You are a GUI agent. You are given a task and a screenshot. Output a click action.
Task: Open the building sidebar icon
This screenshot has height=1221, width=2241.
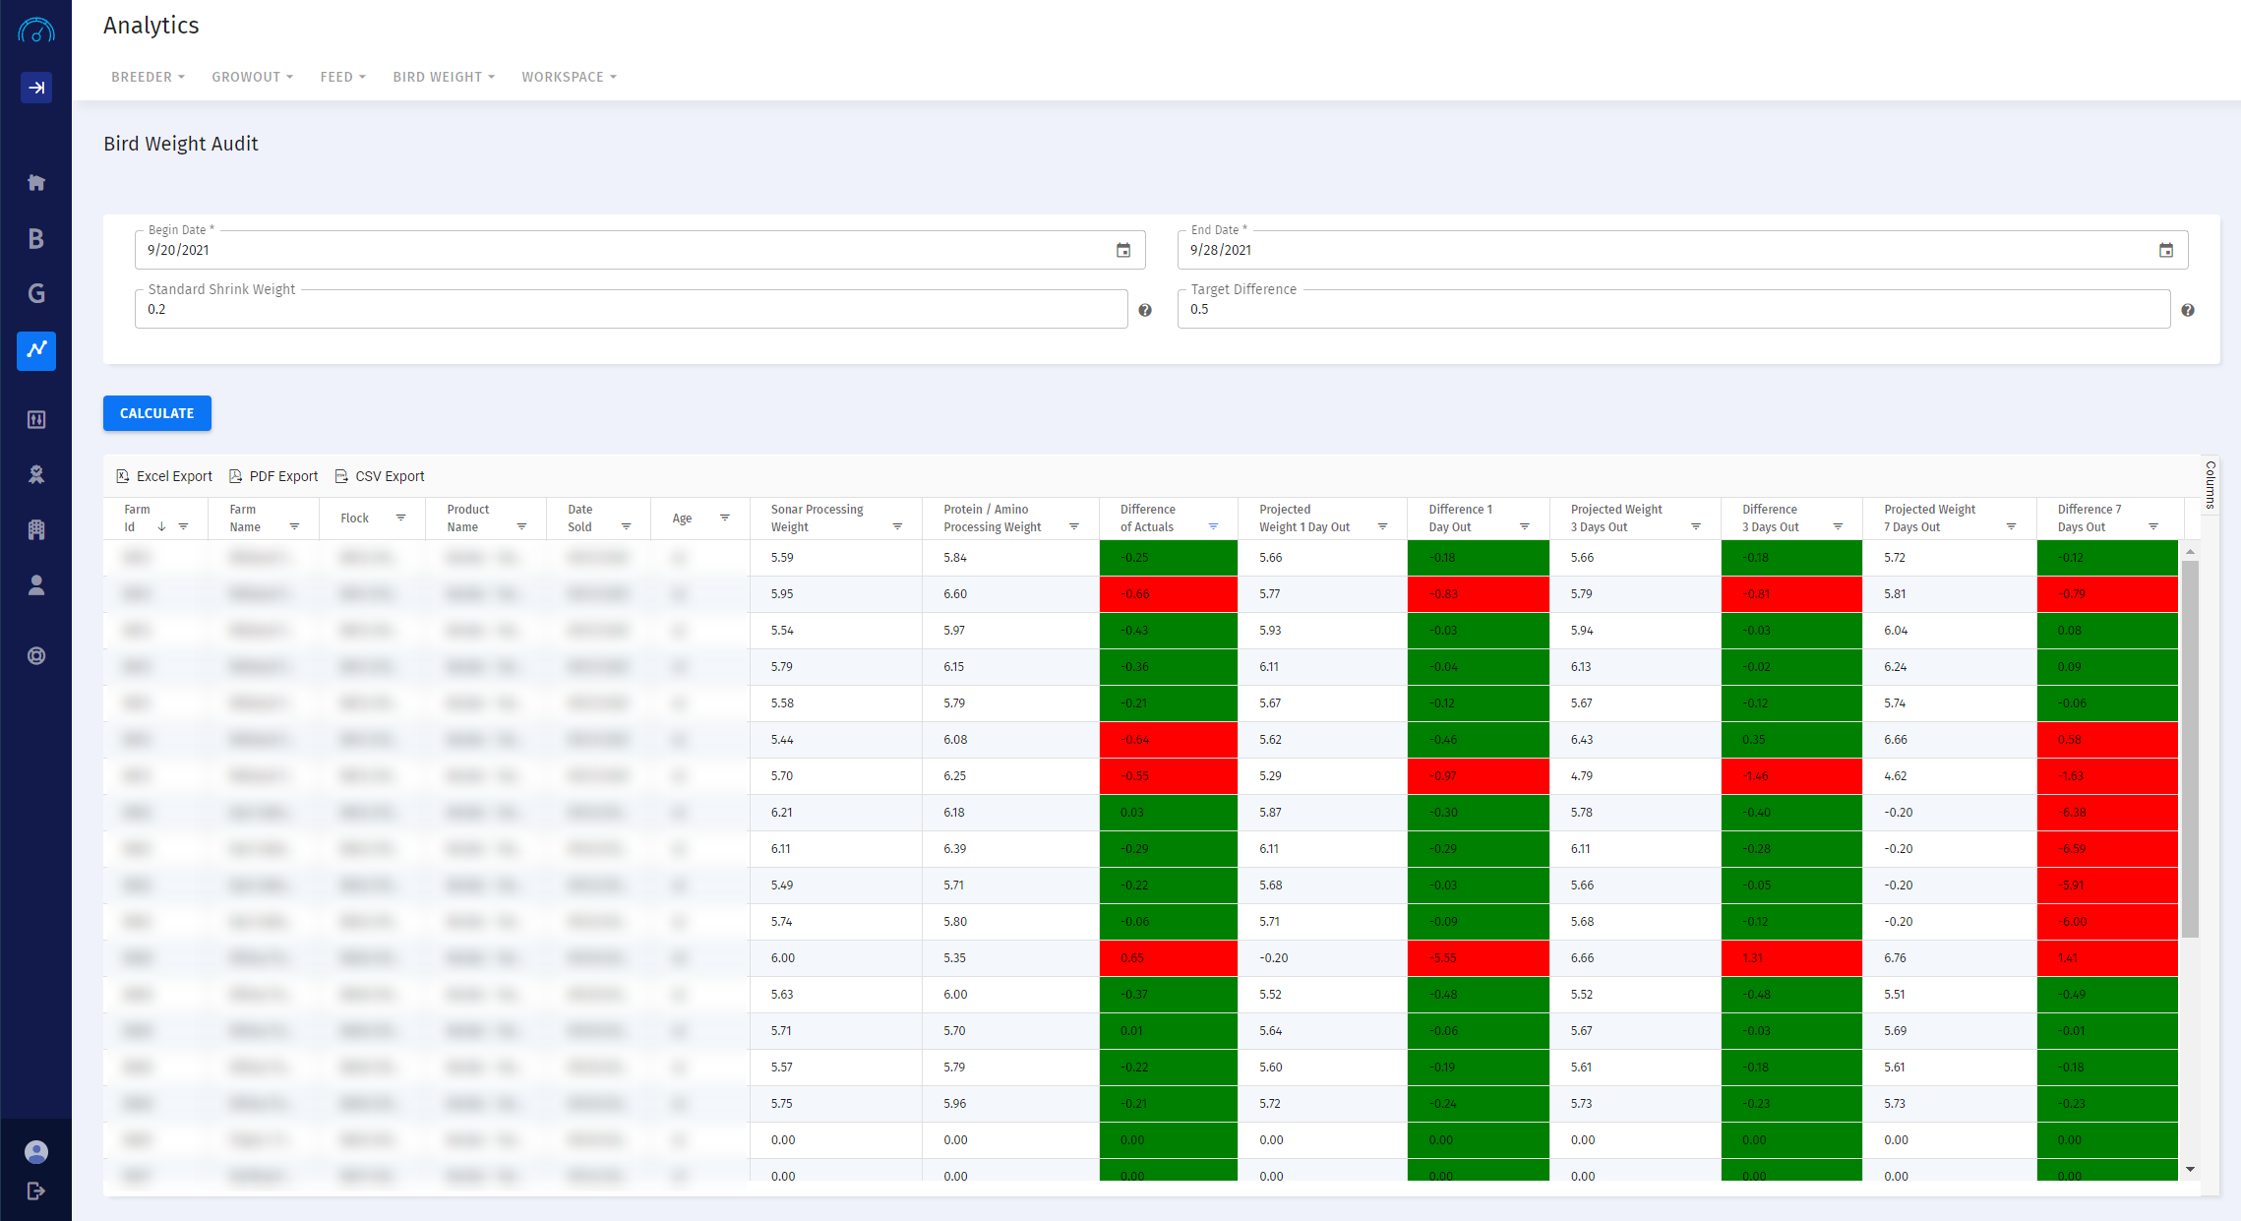point(36,529)
